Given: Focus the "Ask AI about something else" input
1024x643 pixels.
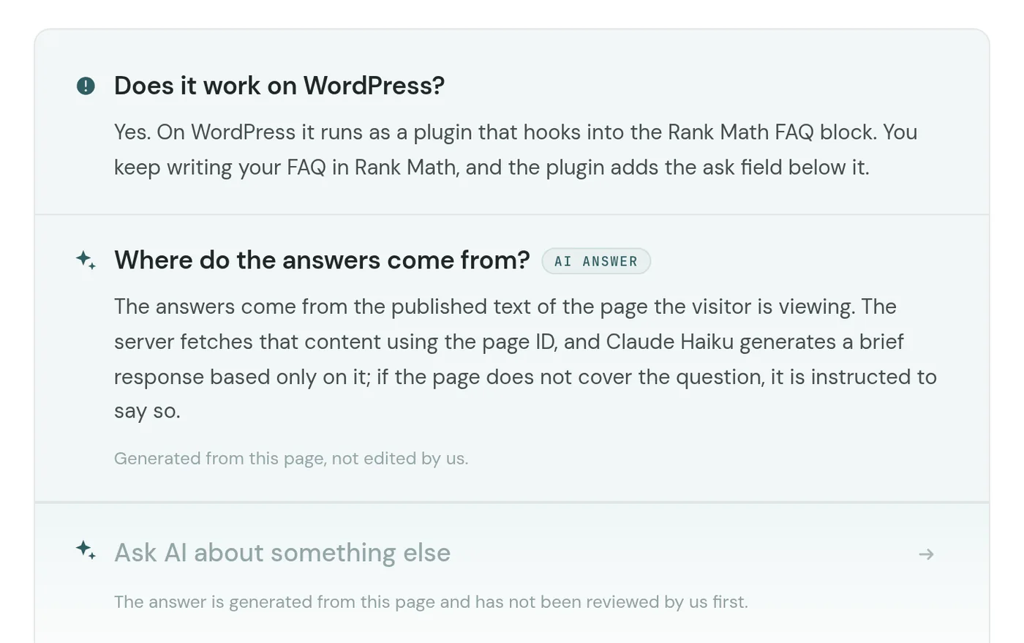Looking at the screenshot, I should pos(512,553).
